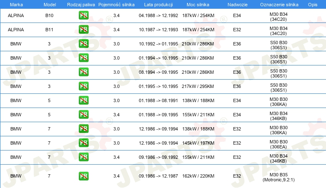This screenshot has width=326, height=188.
Task: Select the E34 body cell in the ALPINA B10 row
Action: 237,15
